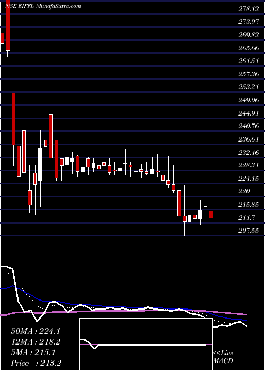Image resolution: width=265 pixels, height=371 pixels.
Task: Click the 278.12 price axis label
Action: [249, 9]
